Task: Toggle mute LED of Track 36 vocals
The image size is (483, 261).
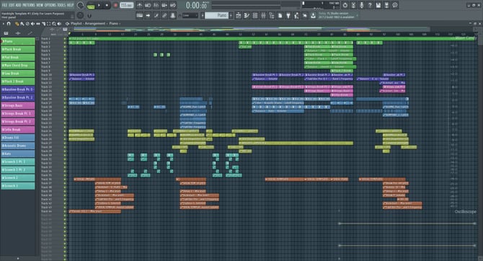Action: click(65, 179)
